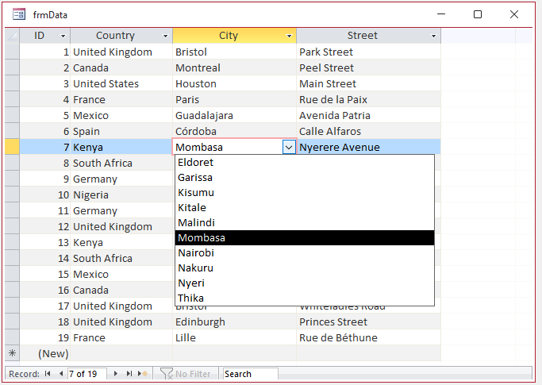Screen dimensions: 542x385
Task: Click the current record number field
Action: click(x=86, y=374)
